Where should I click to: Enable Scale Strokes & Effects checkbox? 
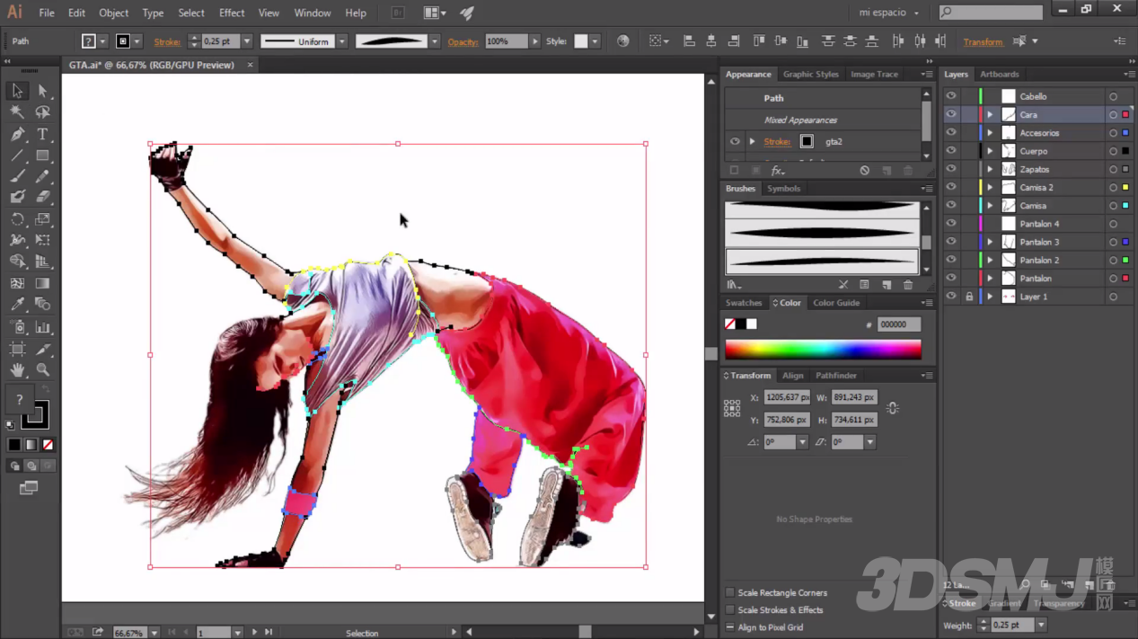(x=730, y=610)
